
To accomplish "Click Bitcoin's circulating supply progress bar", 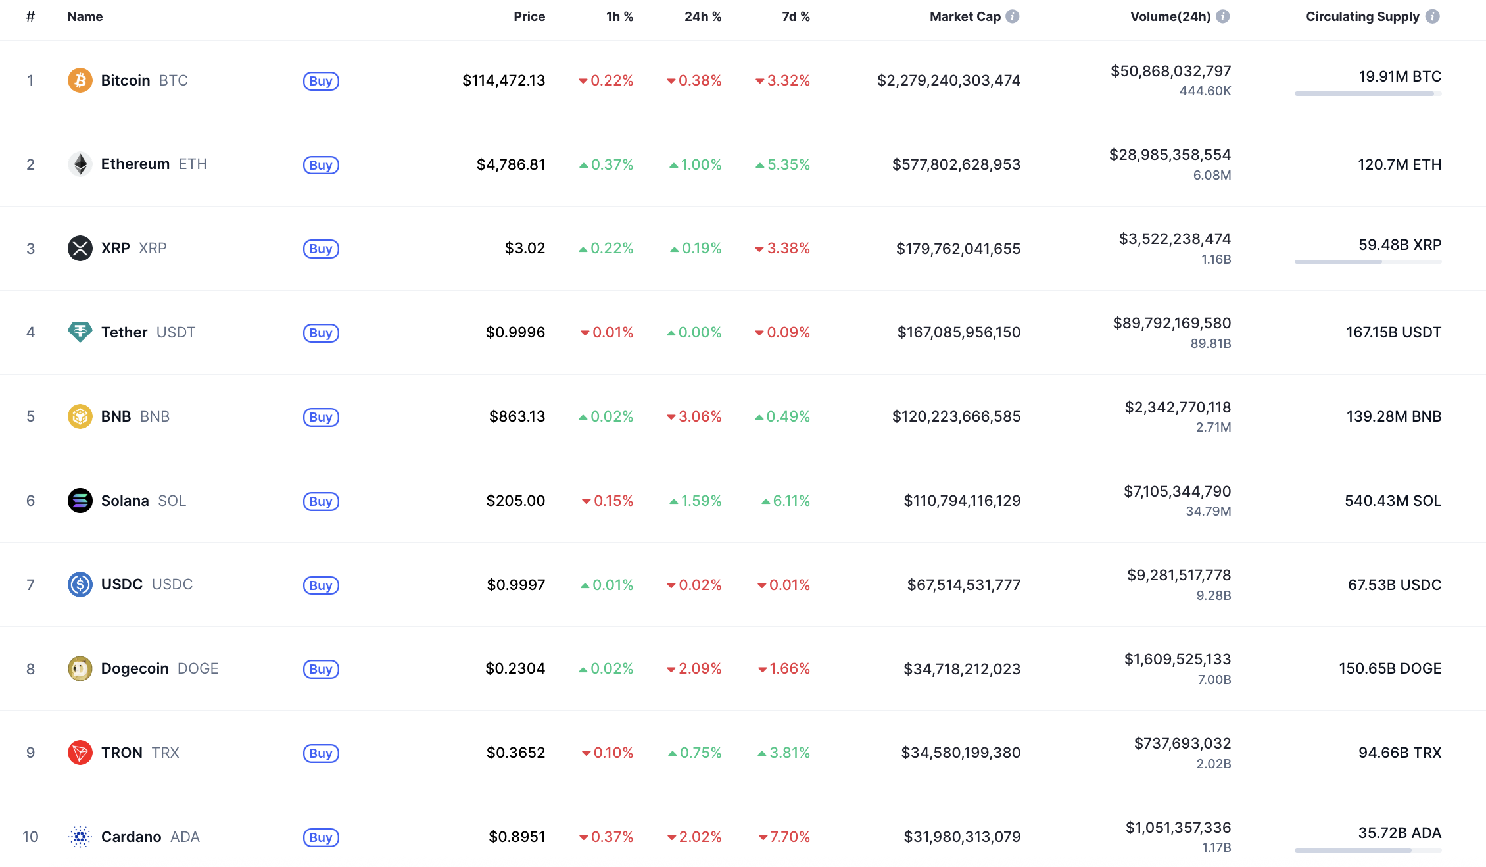I will pyautogui.click(x=1368, y=94).
